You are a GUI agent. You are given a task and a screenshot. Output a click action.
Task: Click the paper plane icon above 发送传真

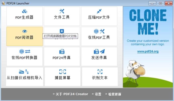tap(102, 51)
